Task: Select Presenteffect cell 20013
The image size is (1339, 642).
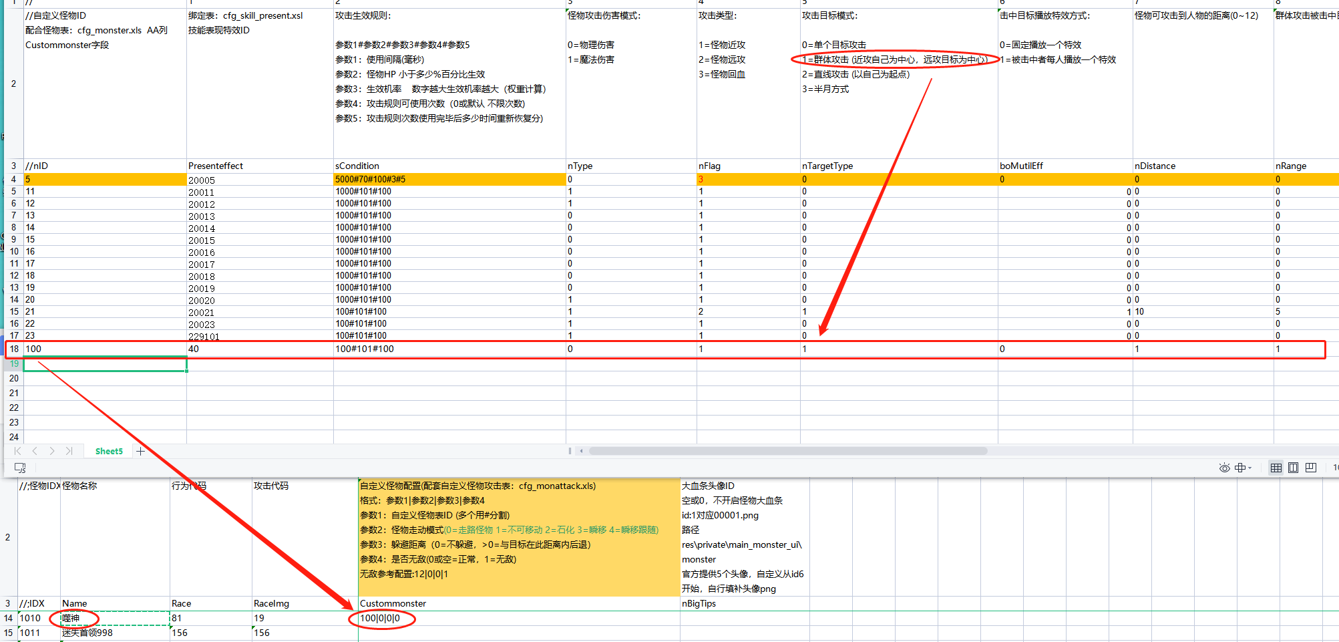Action: tap(260, 216)
